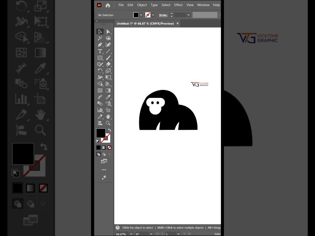Viewport: 315px width, 236px height.
Task: Open rotation angle dropdown in status bar
Action: [151, 234]
